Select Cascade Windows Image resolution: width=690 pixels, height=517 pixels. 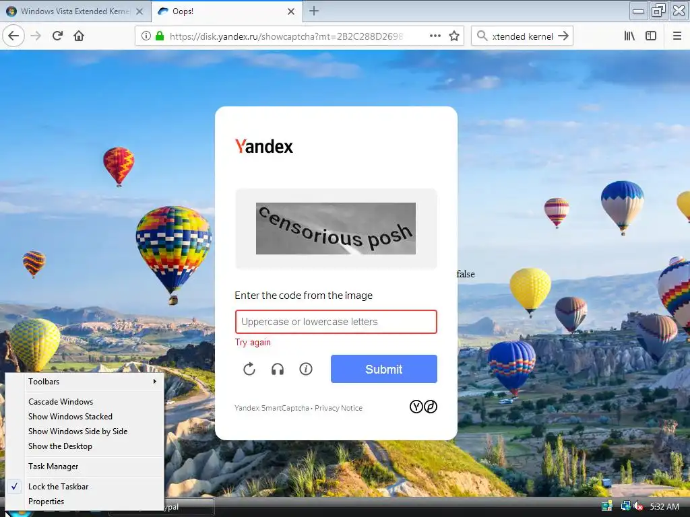pos(84,402)
